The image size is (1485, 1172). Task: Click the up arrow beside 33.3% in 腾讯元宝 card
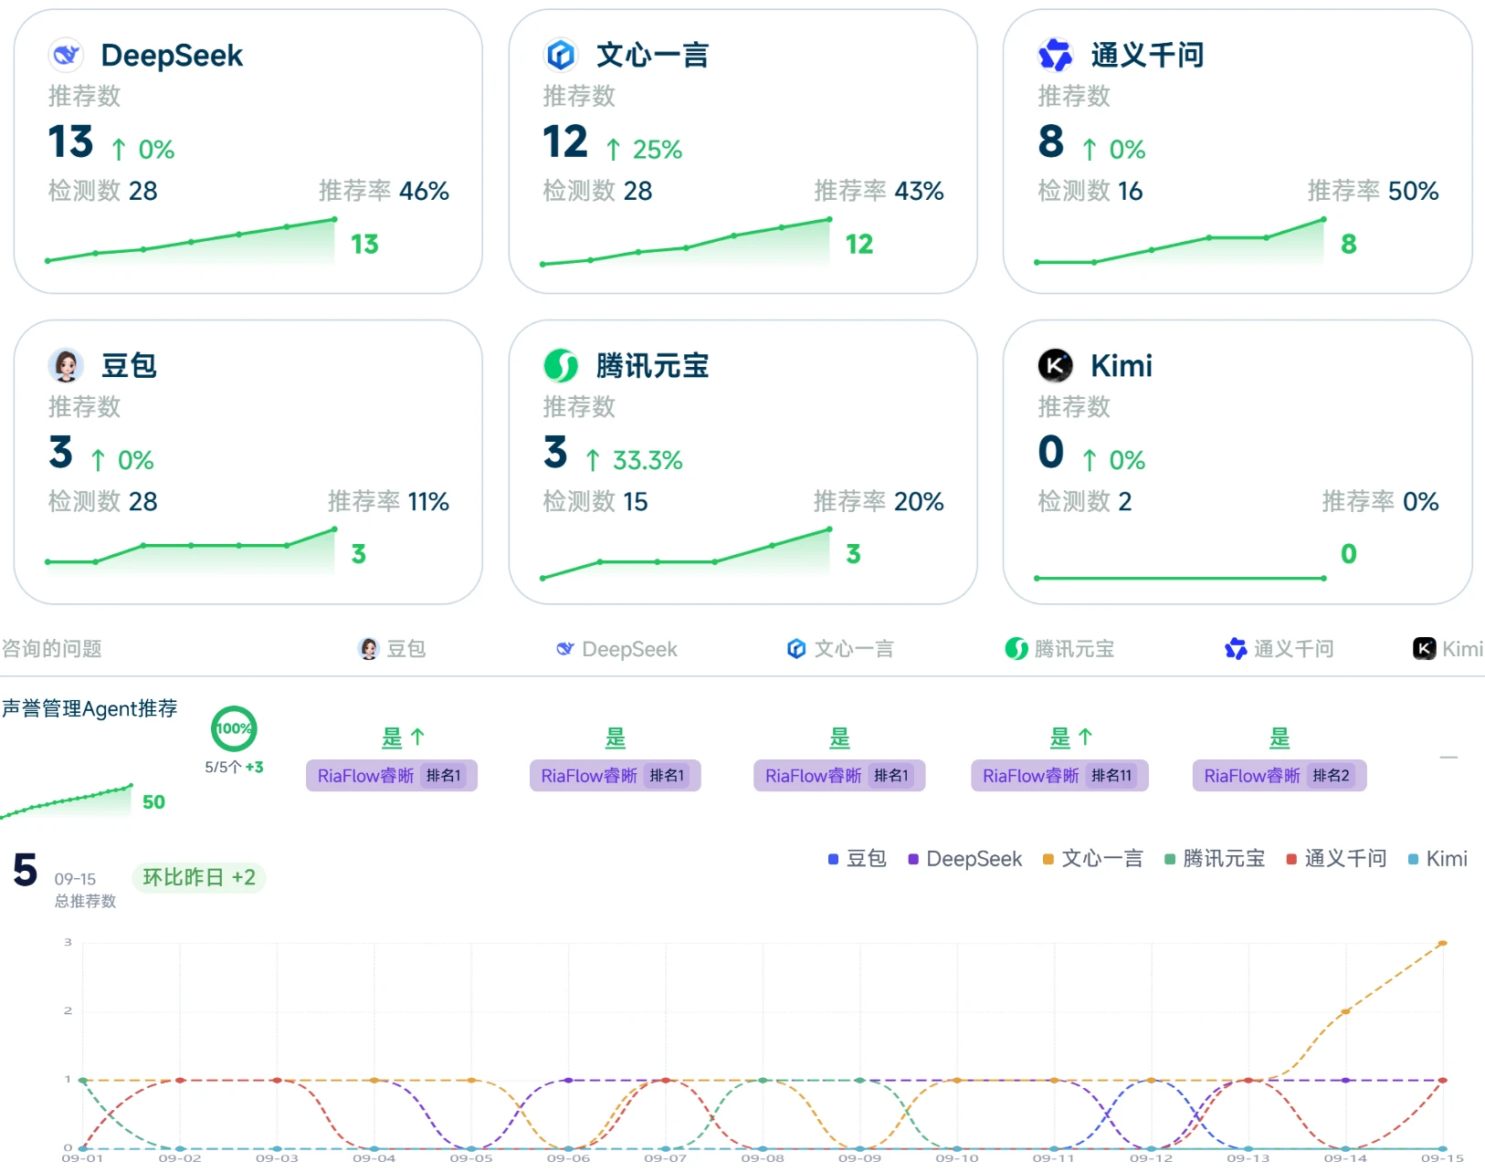(x=593, y=460)
